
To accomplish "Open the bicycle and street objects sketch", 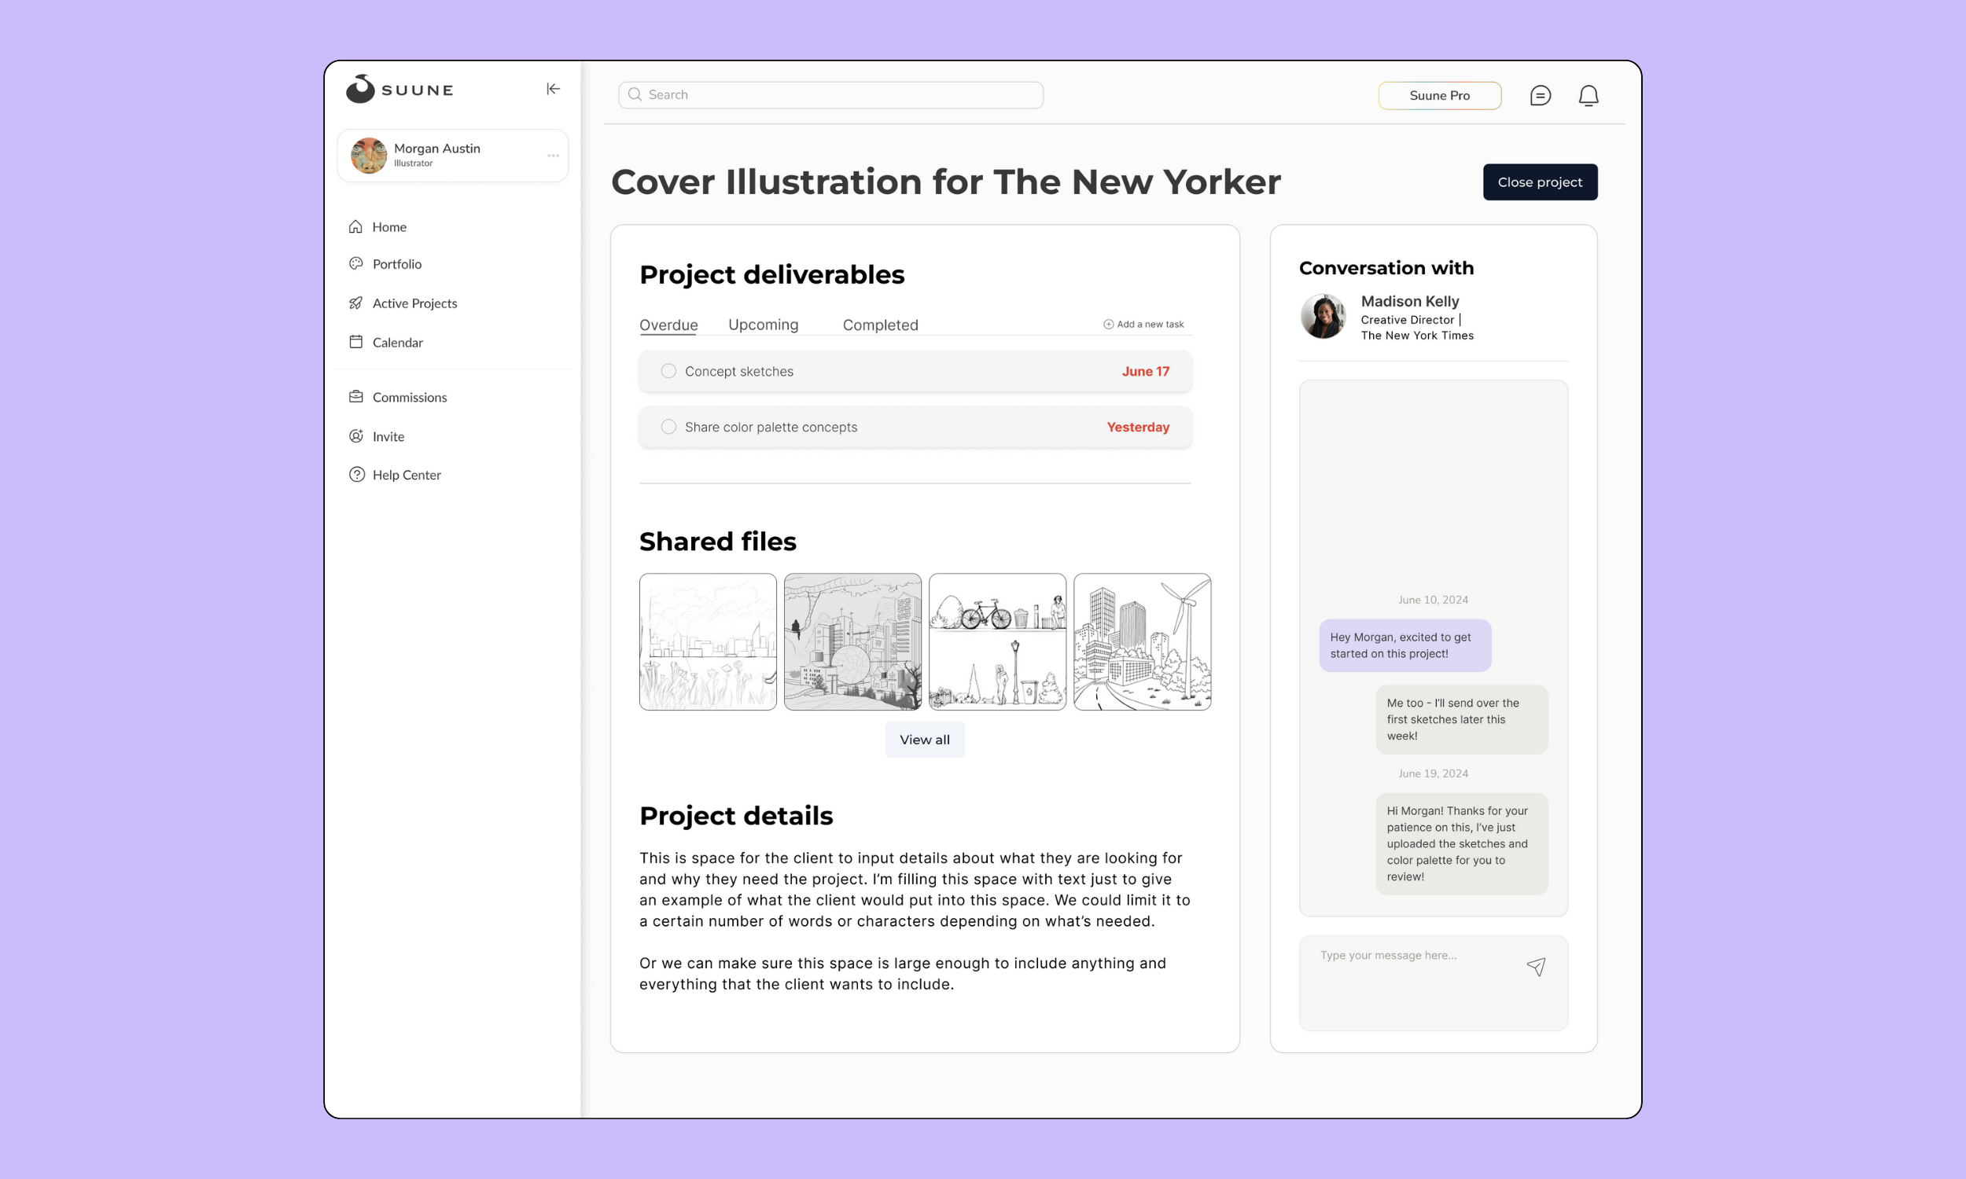I will click(x=996, y=641).
